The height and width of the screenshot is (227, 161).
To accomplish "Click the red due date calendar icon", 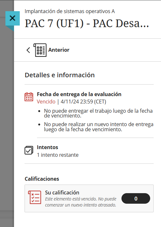I will [x=29, y=97].
